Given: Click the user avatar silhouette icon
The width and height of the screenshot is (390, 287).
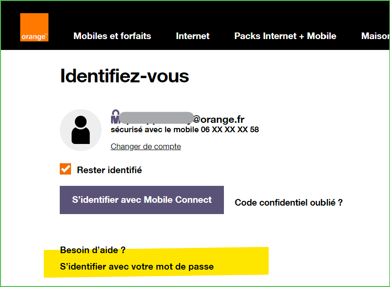Looking at the screenshot, I should (x=80, y=130).
